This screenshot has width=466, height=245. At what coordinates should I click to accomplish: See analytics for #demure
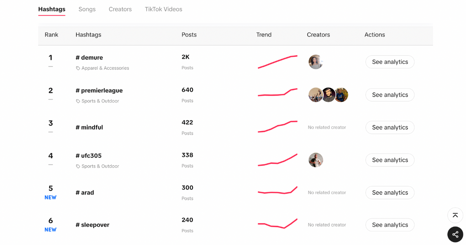tap(389, 62)
